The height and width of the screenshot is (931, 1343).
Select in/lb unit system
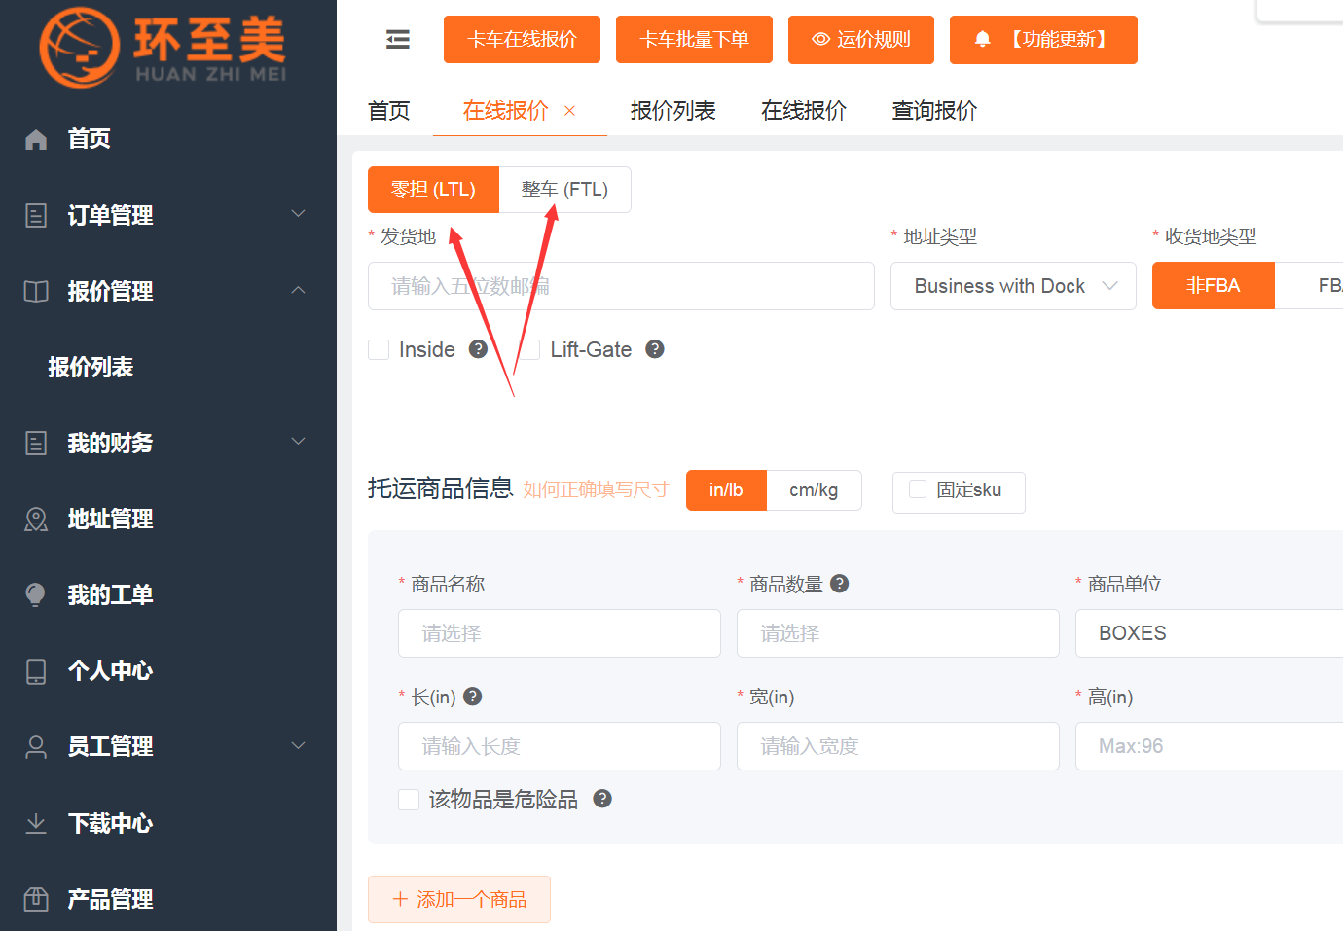pyautogui.click(x=726, y=490)
